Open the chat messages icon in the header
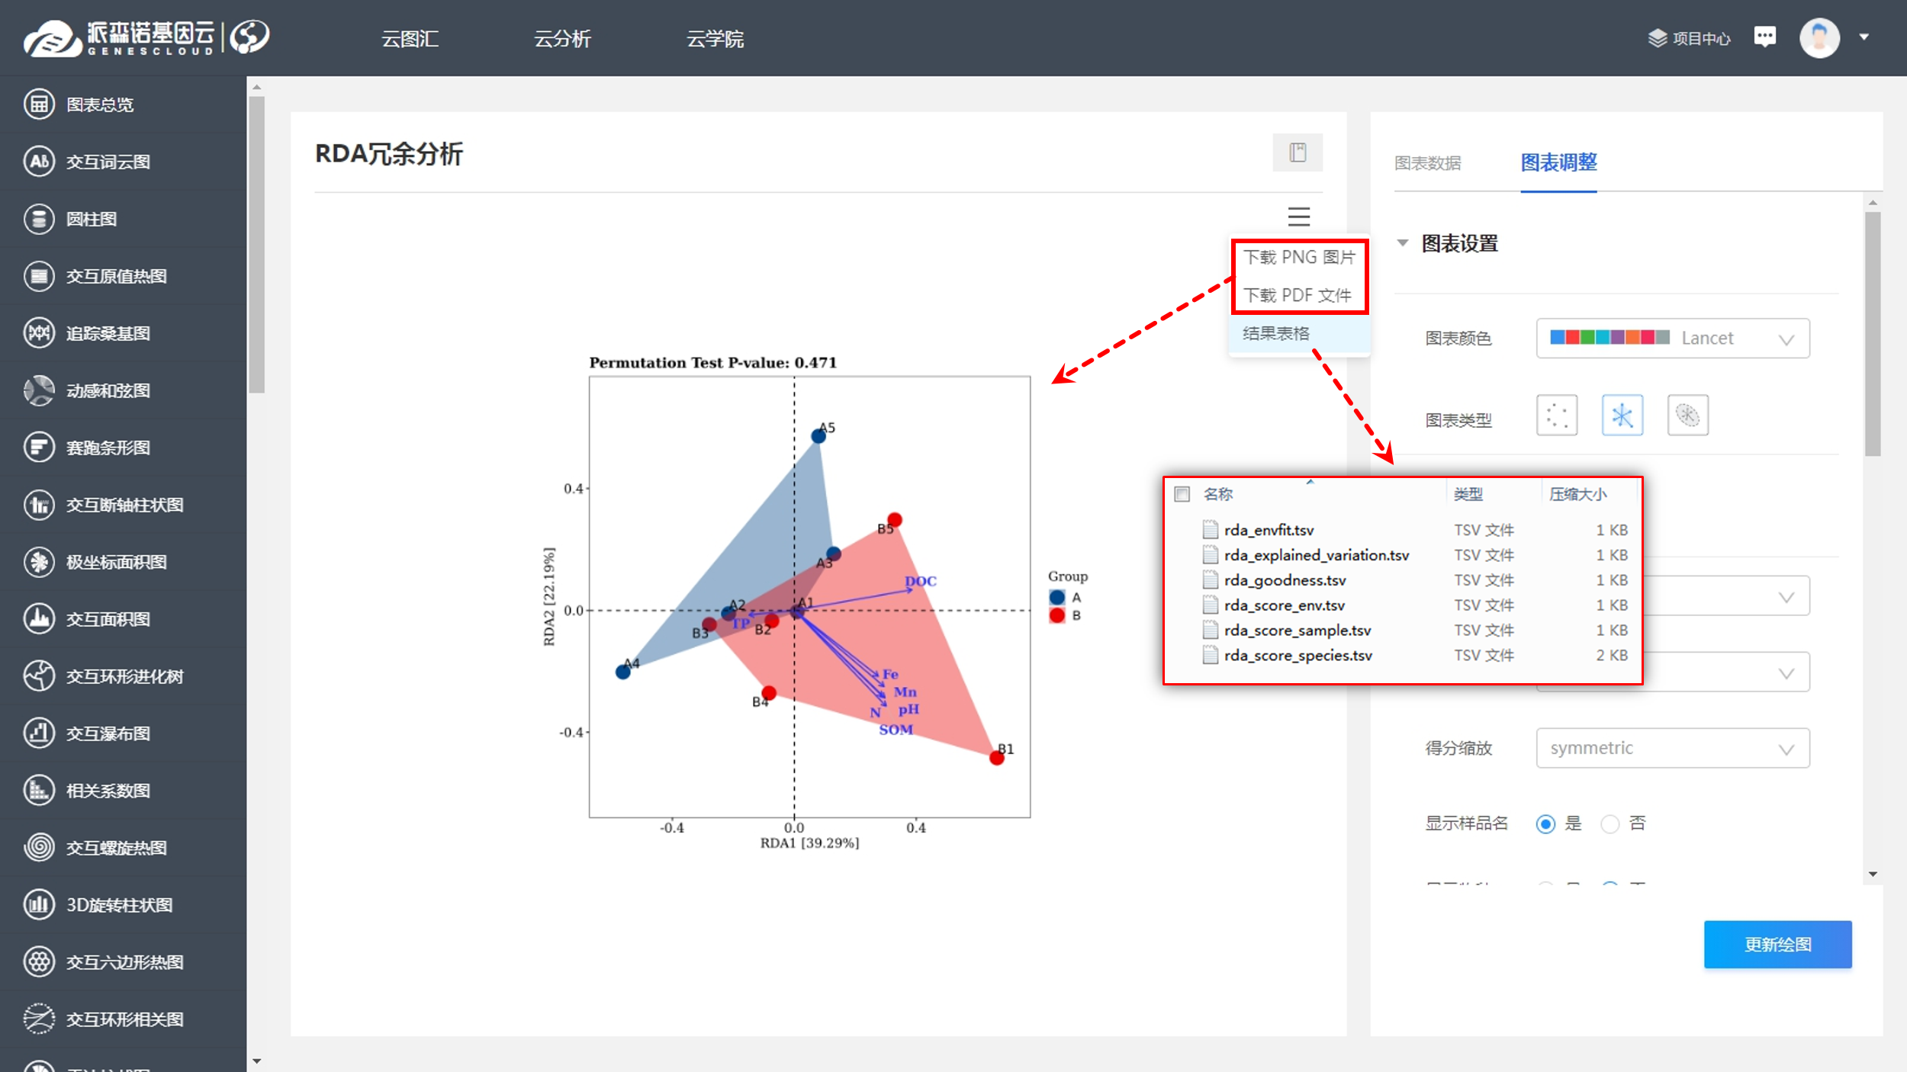 1764,37
